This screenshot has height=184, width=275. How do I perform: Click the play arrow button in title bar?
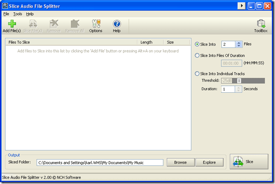tap(241, 6)
